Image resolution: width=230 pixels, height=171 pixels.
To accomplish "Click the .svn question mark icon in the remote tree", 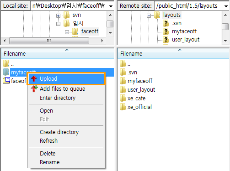I will (x=166, y=23).
